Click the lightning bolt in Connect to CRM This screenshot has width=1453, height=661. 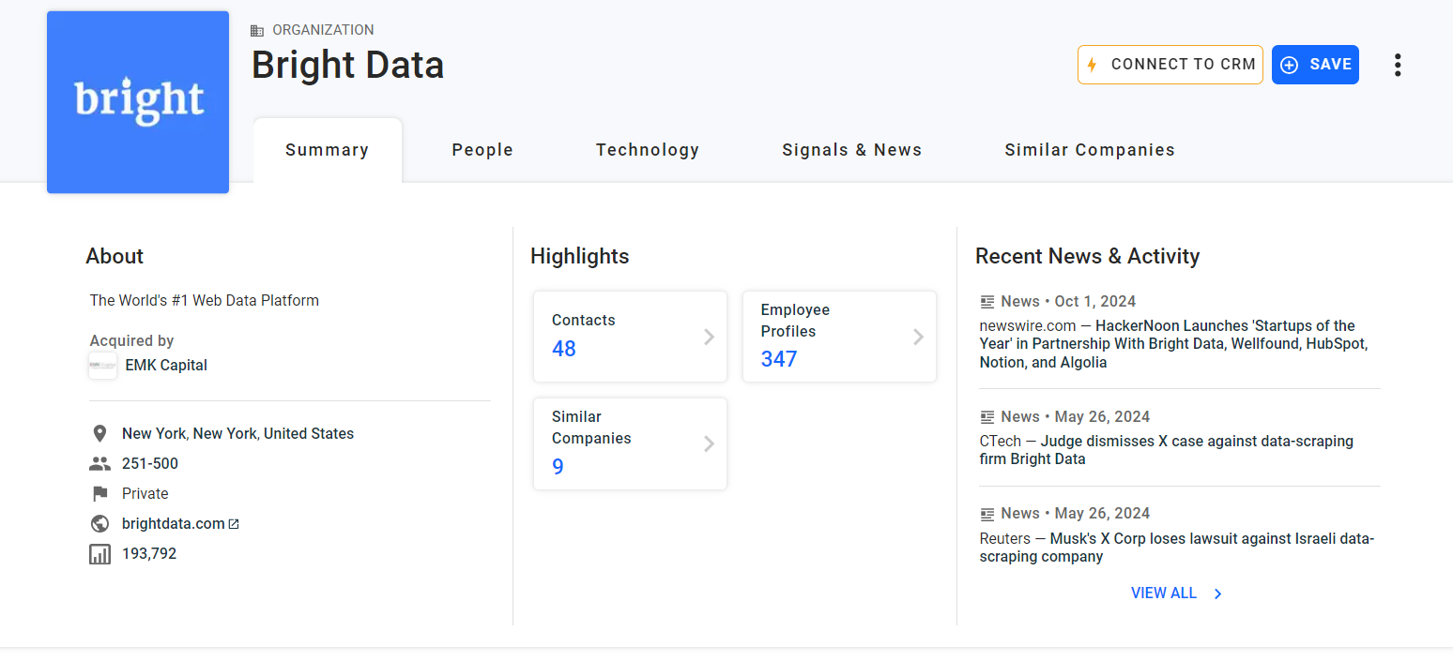click(1093, 65)
